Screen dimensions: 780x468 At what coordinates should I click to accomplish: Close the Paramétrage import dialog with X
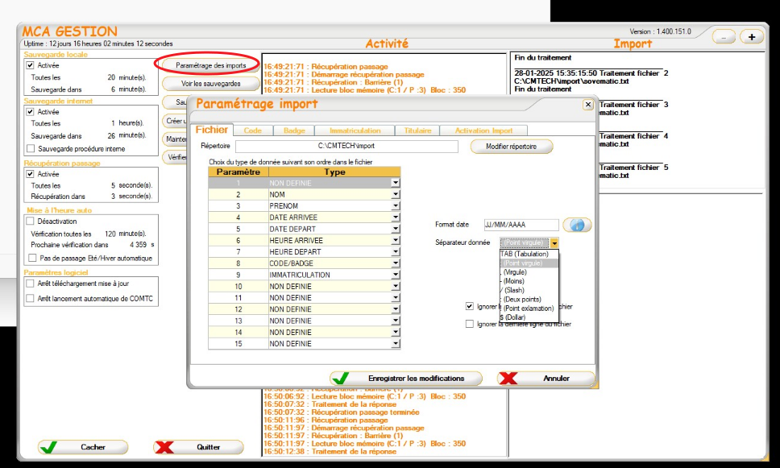587,105
